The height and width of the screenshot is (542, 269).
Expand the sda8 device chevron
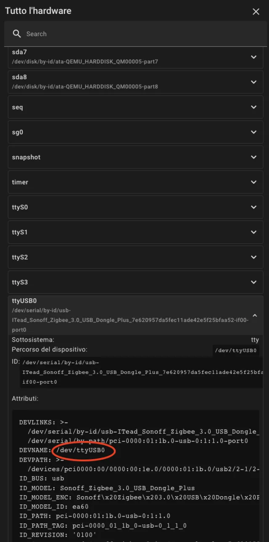coord(253,82)
